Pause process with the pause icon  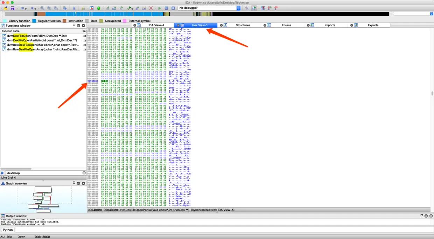(x=166, y=8)
